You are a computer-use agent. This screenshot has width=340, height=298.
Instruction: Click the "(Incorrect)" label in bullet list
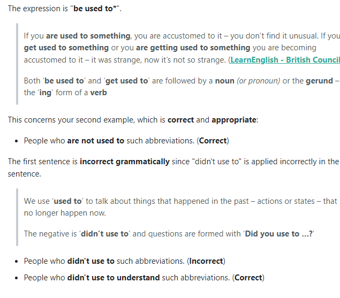206,261
